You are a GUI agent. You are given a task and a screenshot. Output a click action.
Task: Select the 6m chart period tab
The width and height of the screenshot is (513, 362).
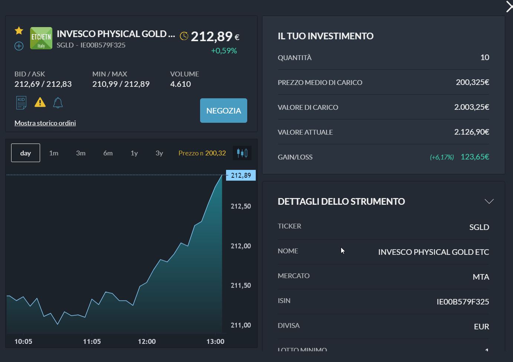click(108, 153)
